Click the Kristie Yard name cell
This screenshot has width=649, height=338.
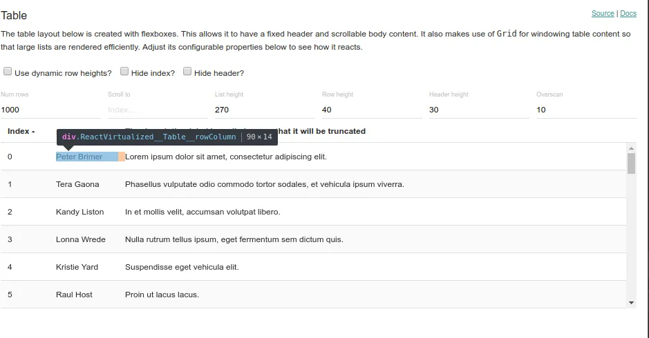coord(77,267)
